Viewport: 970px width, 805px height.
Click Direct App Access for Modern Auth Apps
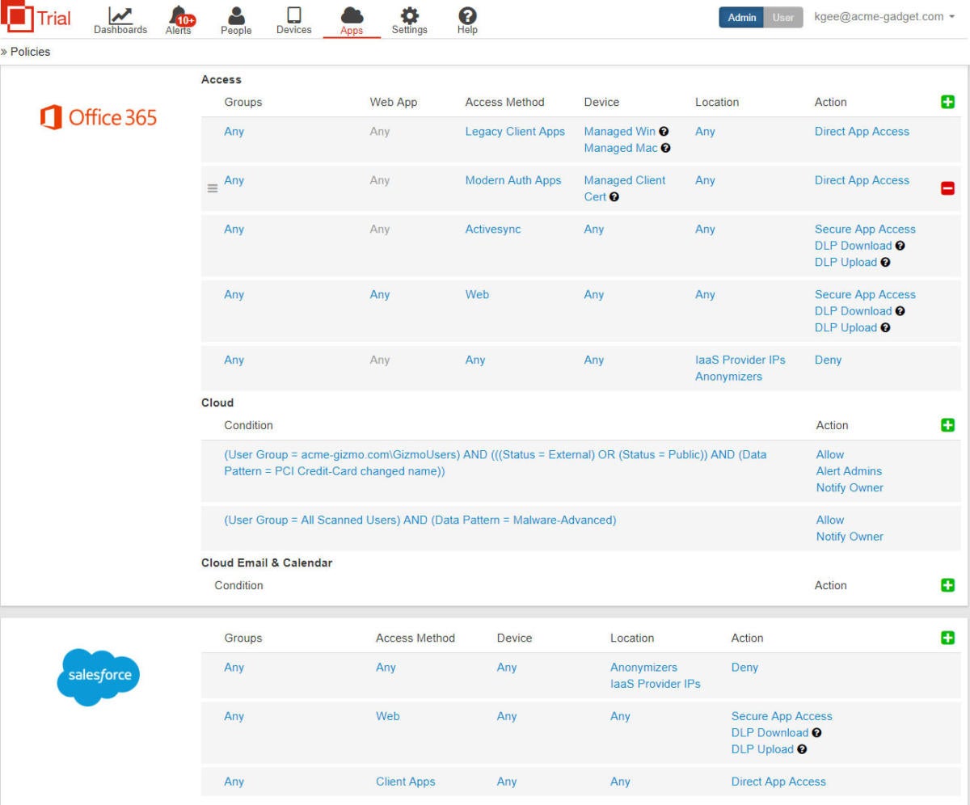point(862,180)
